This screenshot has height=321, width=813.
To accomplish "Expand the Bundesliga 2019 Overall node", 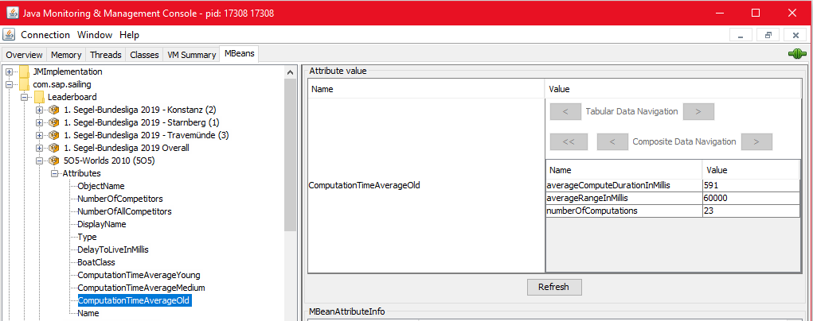I will (x=39, y=148).
